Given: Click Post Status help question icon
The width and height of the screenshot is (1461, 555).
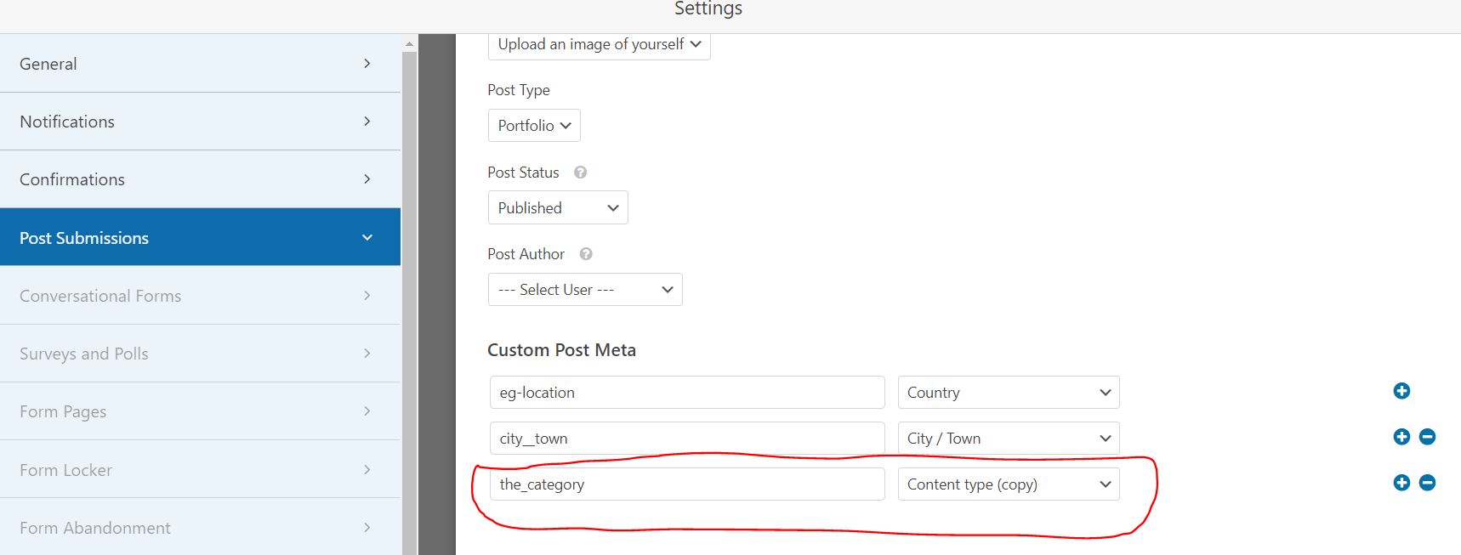Looking at the screenshot, I should coord(580,173).
